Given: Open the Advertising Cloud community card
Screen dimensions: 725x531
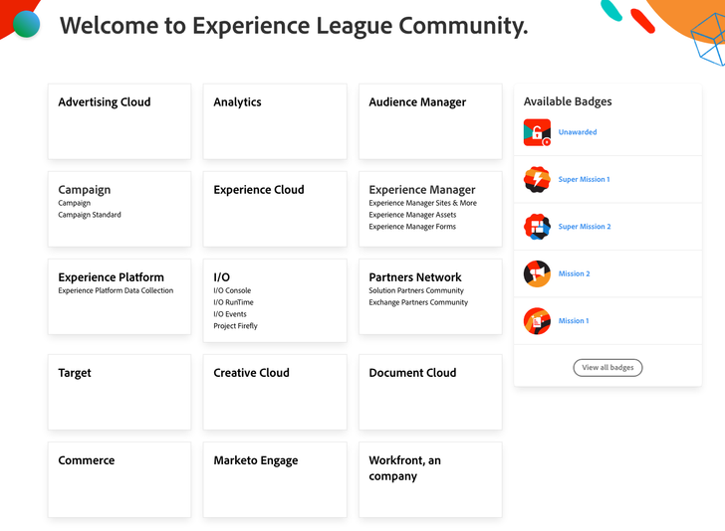Looking at the screenshot, I should [120, 121].
